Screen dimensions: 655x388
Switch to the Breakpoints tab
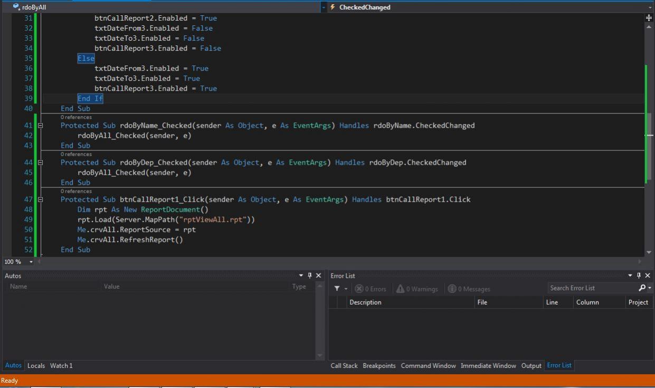[379, 365]
